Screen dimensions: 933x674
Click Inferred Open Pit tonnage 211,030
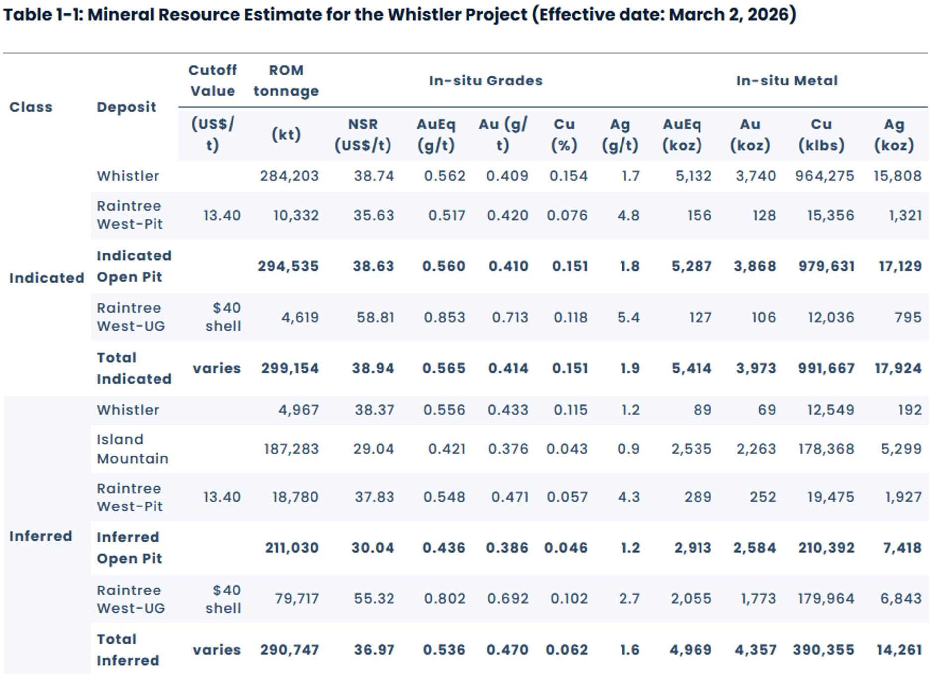292,548
